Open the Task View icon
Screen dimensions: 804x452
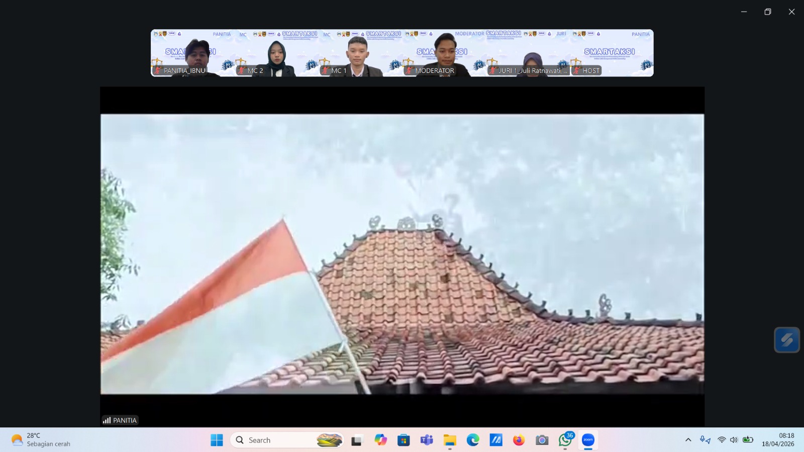click(357, 440)
